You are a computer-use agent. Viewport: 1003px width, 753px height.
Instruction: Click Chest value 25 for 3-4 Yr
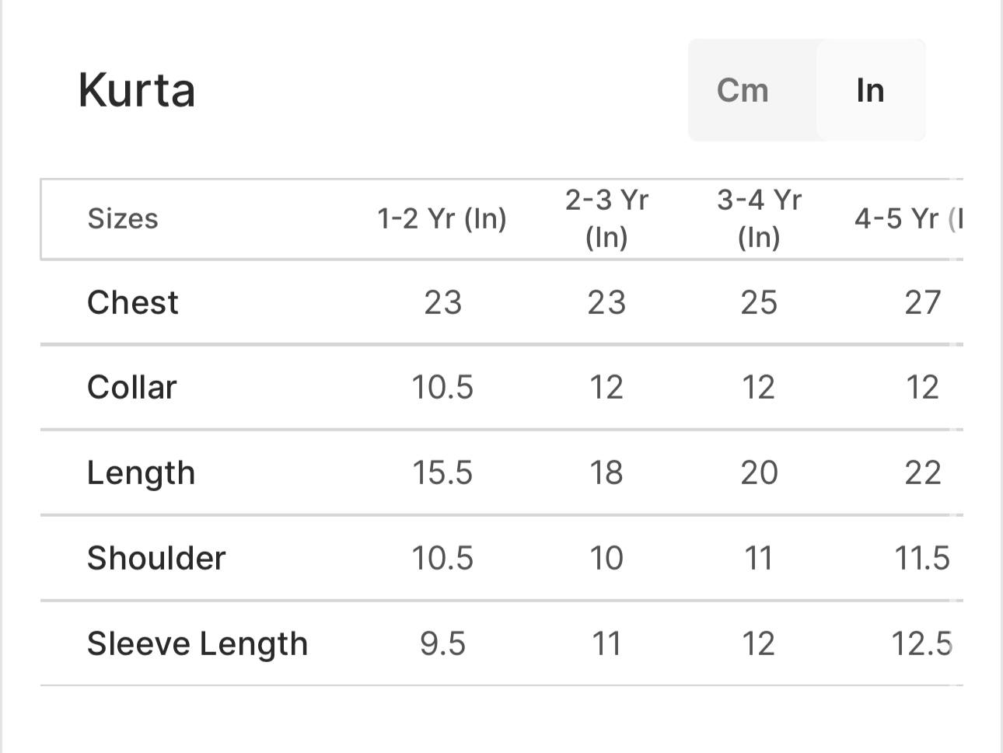(x=759, y=302)
